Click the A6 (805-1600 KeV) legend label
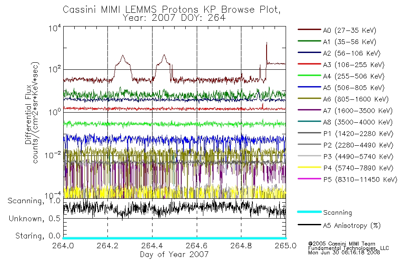Viewport: 420px width, 265px height. pyautogui.click(x=356, y=99)
